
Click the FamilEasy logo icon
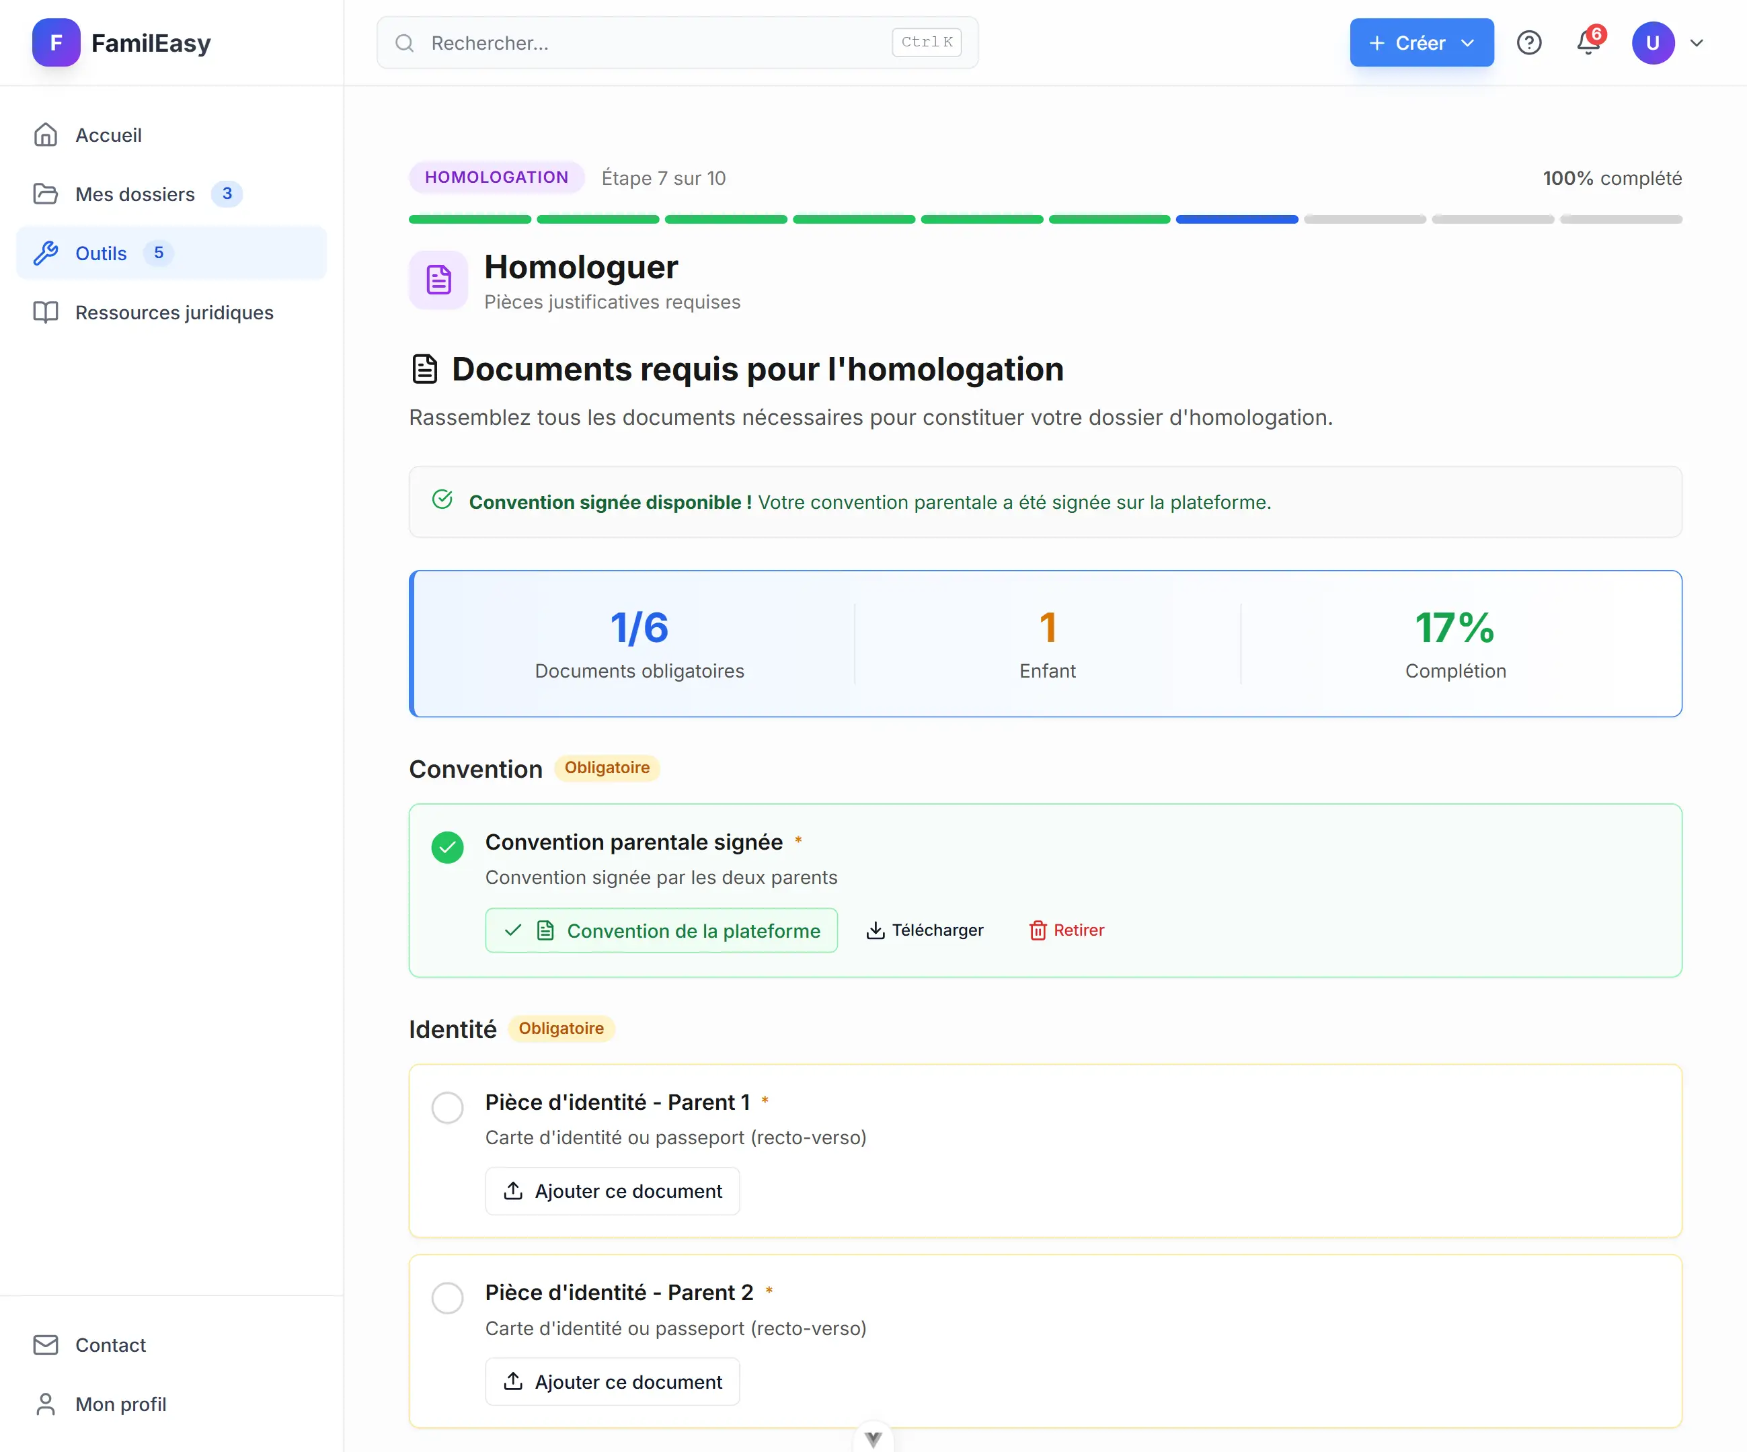(x=56, y=42)
